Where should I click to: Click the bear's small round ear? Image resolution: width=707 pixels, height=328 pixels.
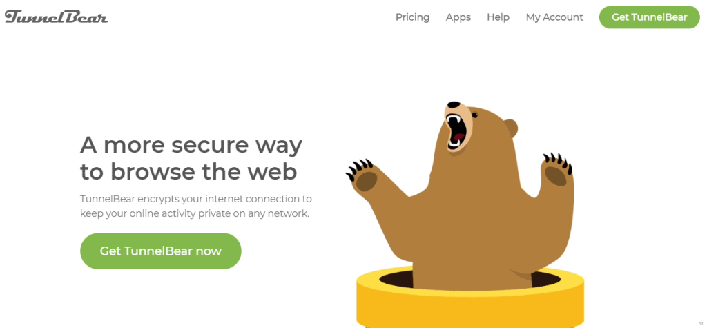click(510, 128)
